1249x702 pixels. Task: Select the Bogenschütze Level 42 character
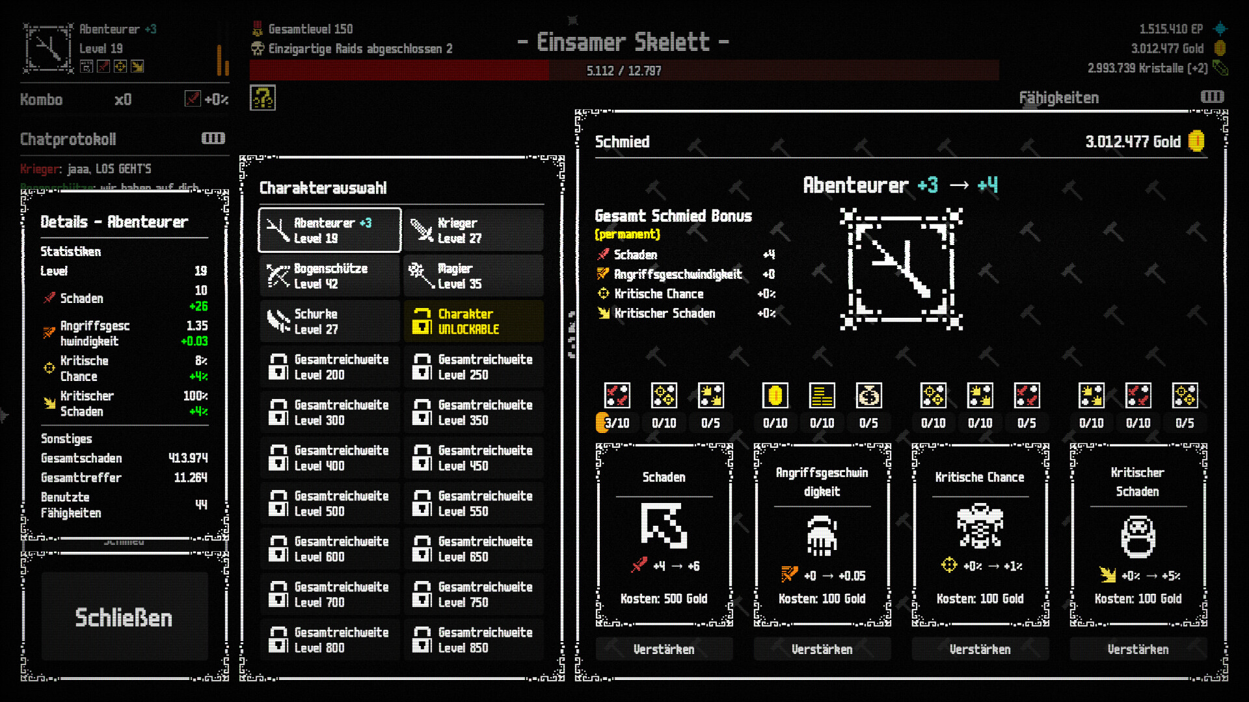330,276
